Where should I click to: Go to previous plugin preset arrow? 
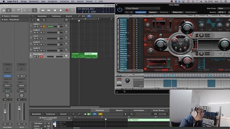pos(127,12)
